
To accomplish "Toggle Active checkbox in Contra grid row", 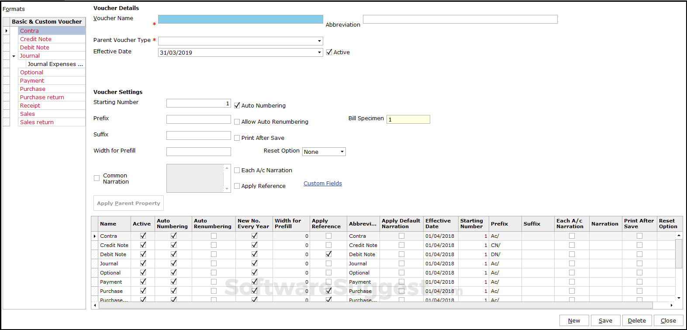I will point(143,236).
